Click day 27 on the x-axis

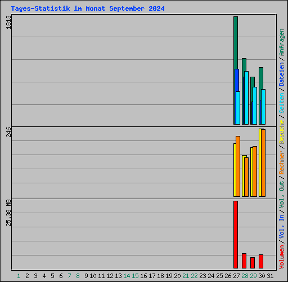[x=236, y=276]
